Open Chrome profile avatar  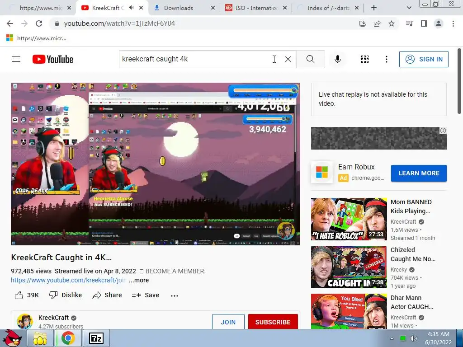coord(439,23)
